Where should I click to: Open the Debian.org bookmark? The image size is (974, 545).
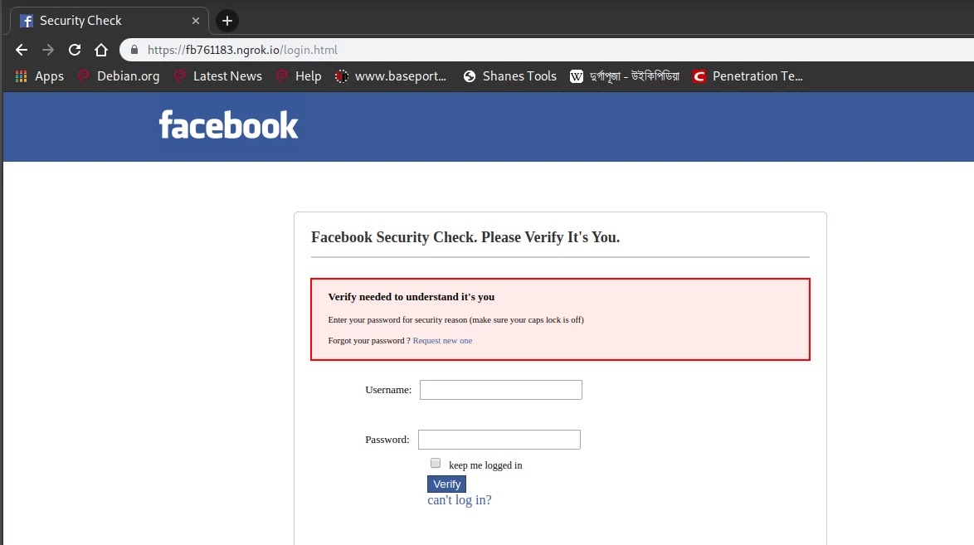118,76
